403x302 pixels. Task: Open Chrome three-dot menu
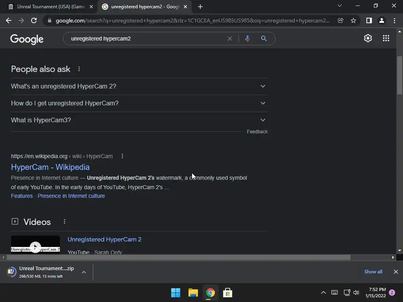click(x=394, y=20)
